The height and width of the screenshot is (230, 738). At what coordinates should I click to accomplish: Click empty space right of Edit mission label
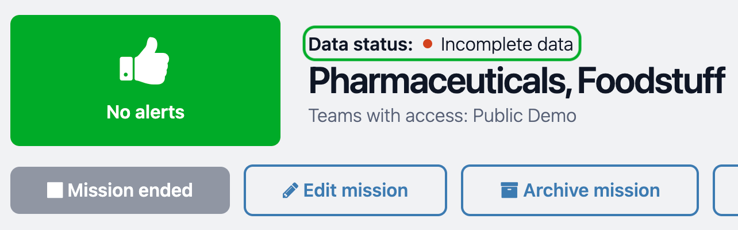[426, 190]
